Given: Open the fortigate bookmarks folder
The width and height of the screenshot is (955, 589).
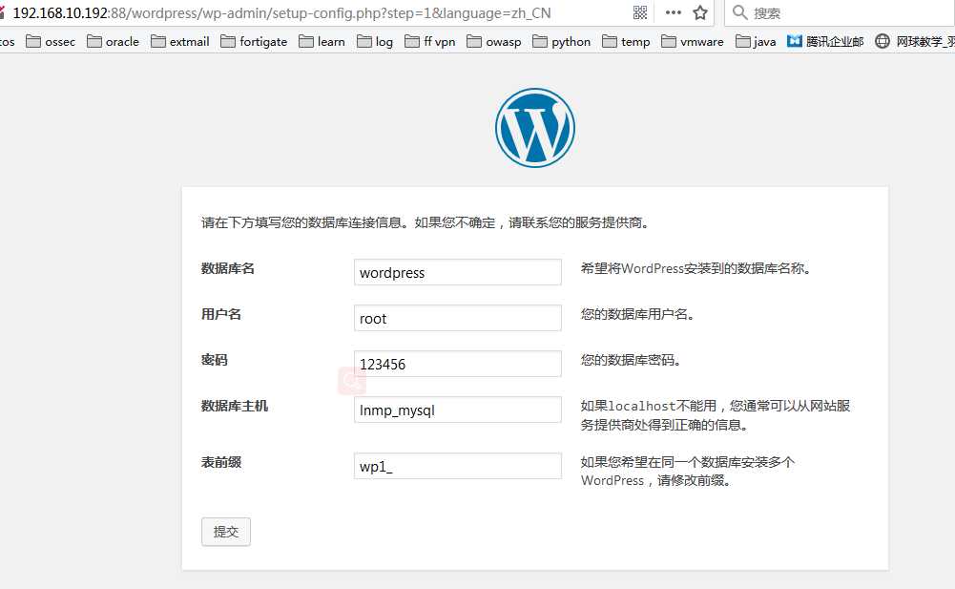Looking at the screenshot, I should (254, 41).
